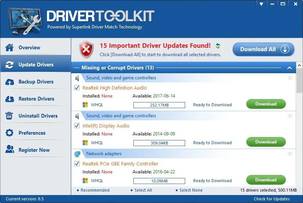303x203 pixels.
Task: Click the 15 Important Driver Updates Found headline
Action: 155,46
